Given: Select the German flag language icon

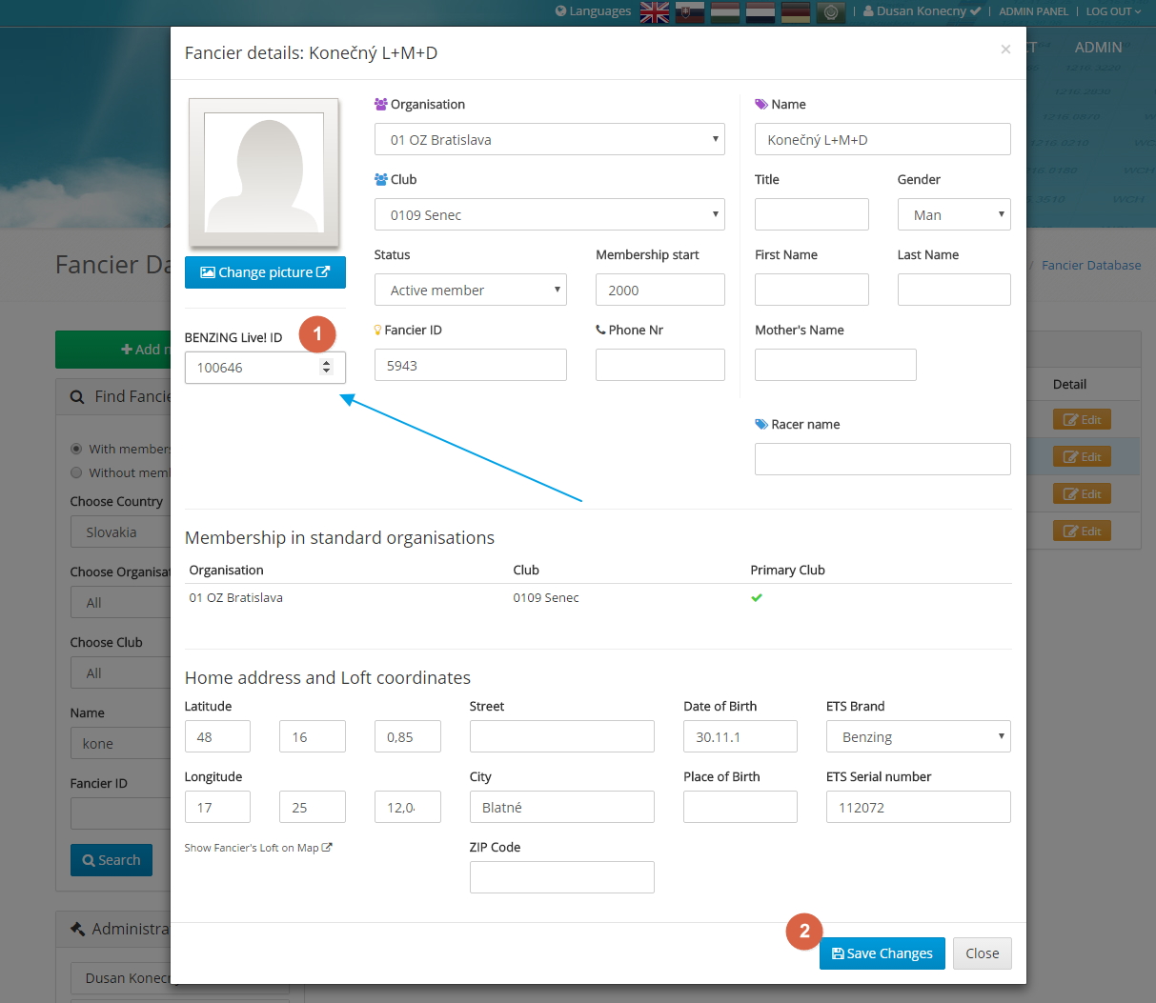Looking at the screenshot, I should coord(796,12).
